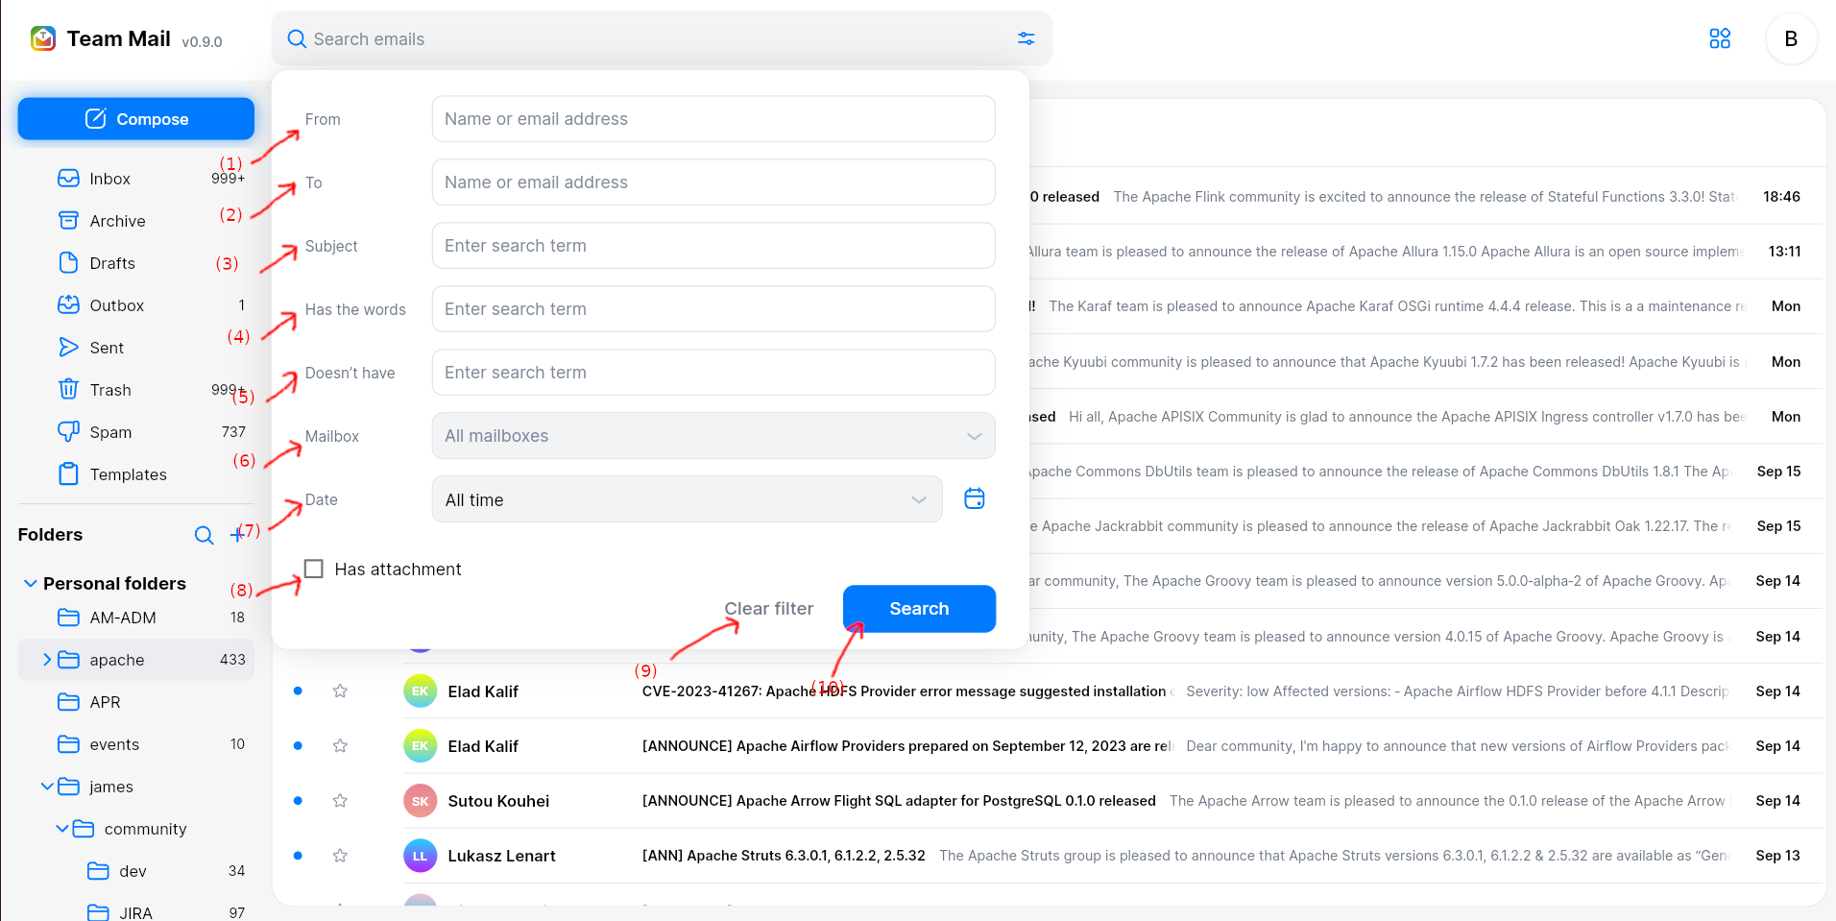Open the search filter options icon
1836x921 pixels.
point(1026,38)
